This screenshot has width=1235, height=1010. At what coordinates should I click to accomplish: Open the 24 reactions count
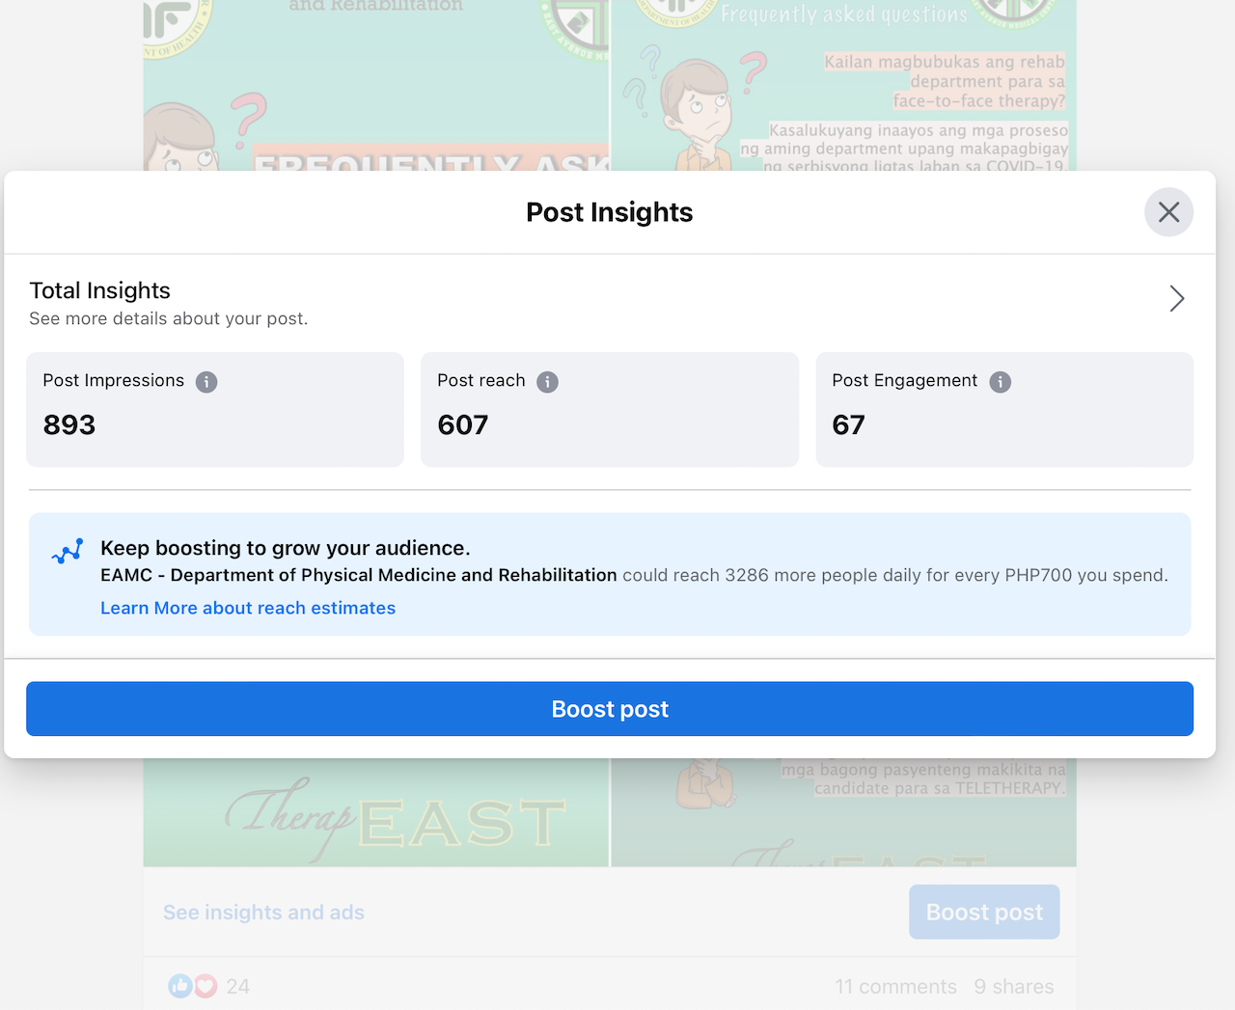238,987
